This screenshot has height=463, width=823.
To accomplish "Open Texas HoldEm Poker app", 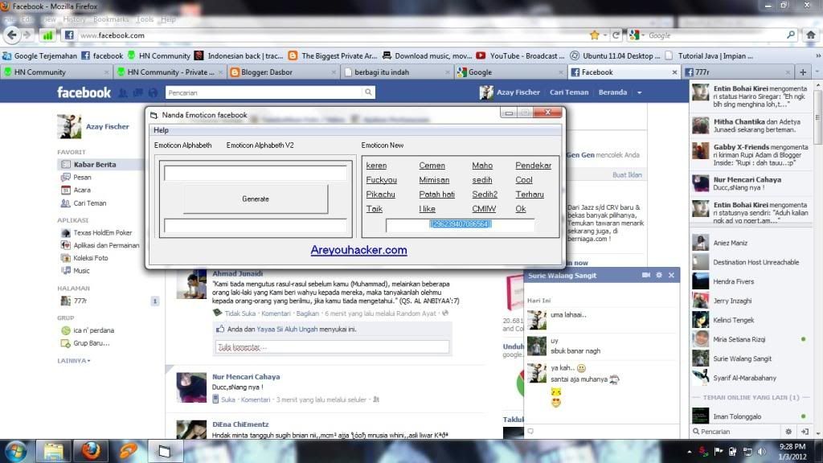I will tap(102, 232).
